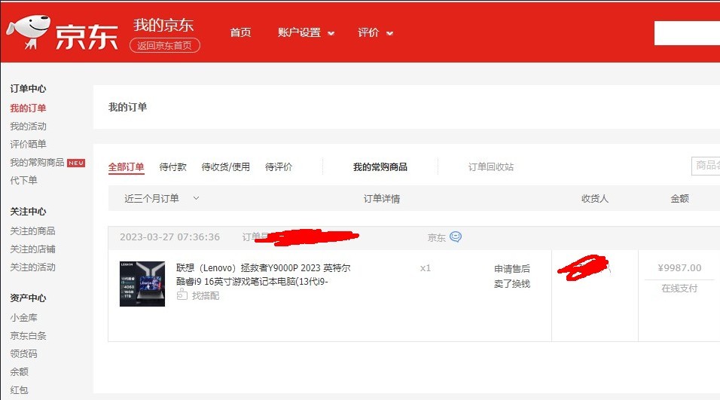Open 小金库 in 资产中心

click(x=23, y=317)
